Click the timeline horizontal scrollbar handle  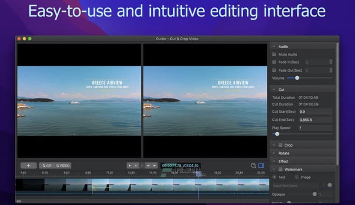(19, 201)
